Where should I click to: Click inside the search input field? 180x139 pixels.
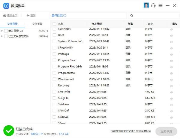point(154,16)
